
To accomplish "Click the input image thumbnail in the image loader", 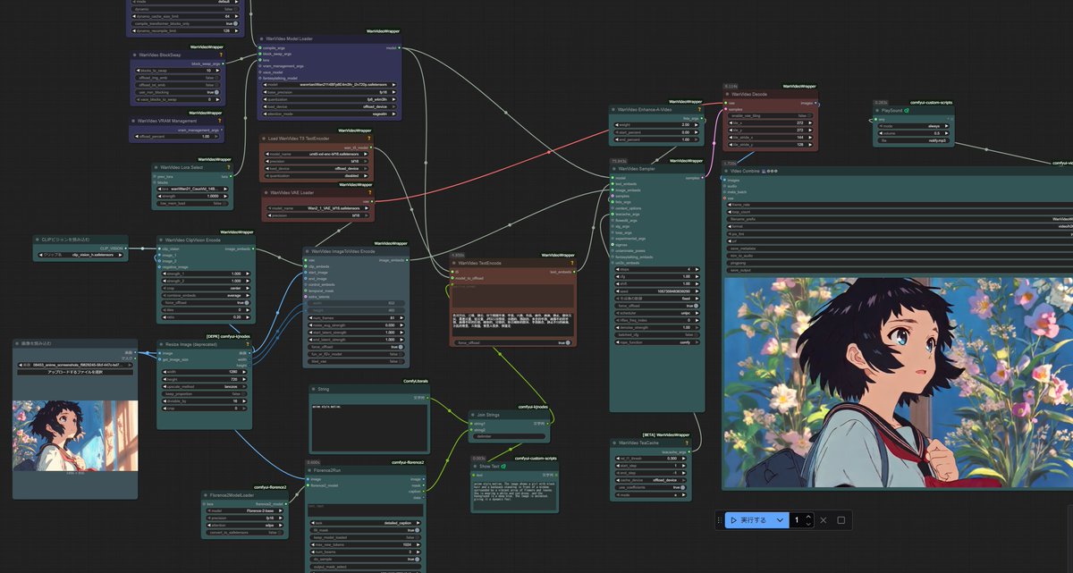I will click(75, 435).
